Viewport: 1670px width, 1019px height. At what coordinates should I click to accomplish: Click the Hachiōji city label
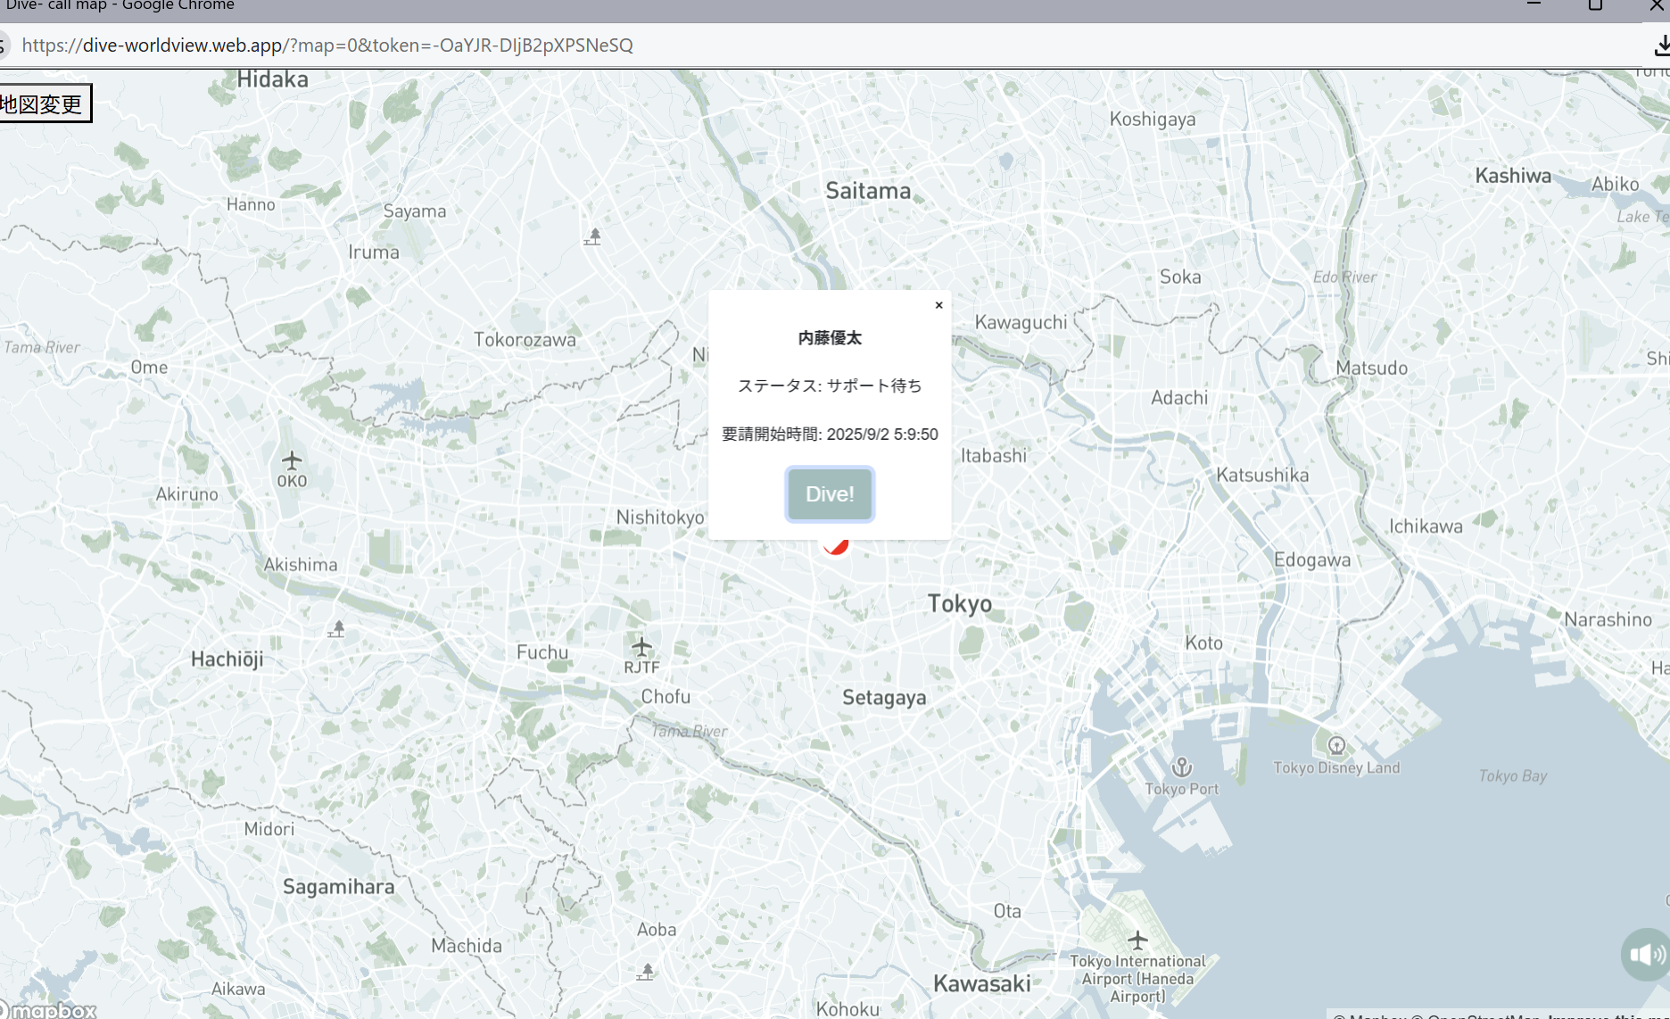tap(227, 659)
